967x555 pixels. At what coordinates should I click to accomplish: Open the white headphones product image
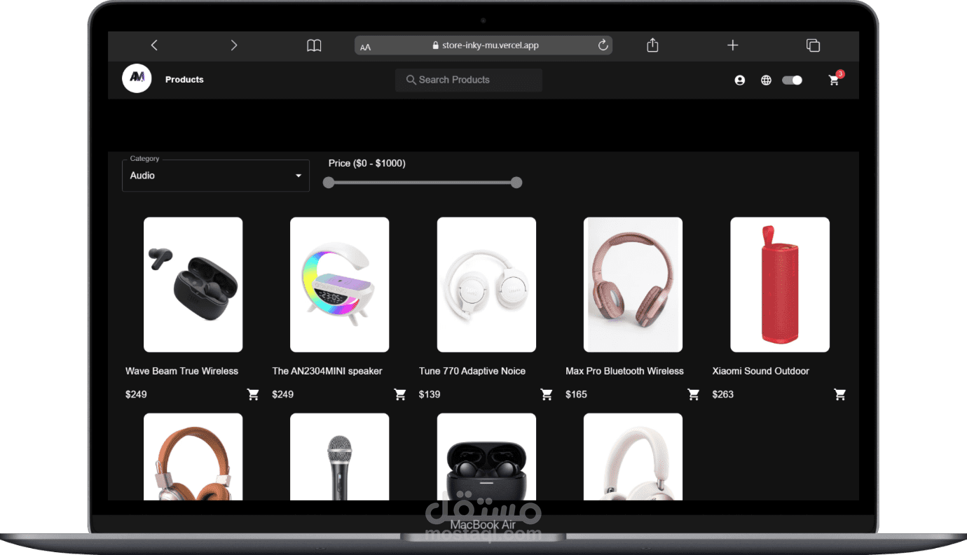tap(486, 285)
